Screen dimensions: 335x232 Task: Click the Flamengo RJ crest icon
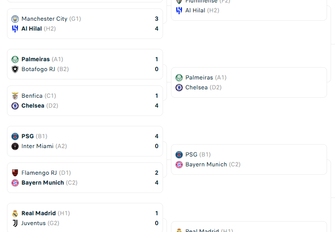click(15, 173)
